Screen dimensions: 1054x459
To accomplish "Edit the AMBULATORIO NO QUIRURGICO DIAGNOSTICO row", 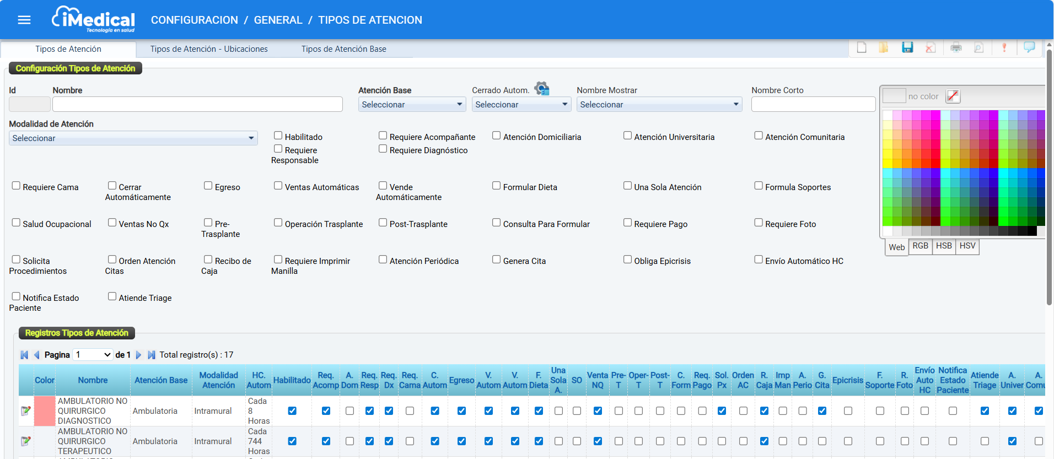I will point(25,411).
